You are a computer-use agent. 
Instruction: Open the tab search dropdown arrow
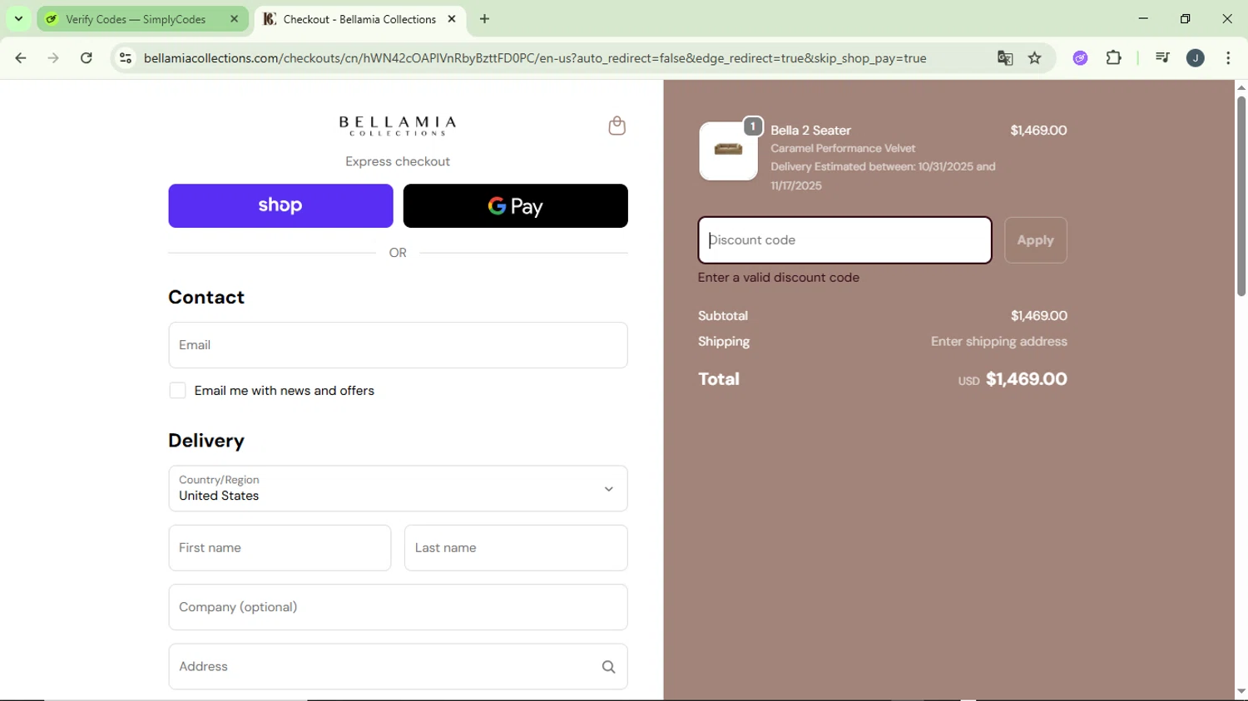point(18,19)
